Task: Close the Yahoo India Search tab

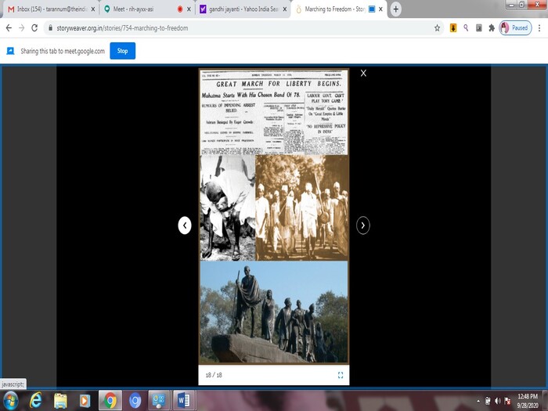Action: tap(285, 9)
